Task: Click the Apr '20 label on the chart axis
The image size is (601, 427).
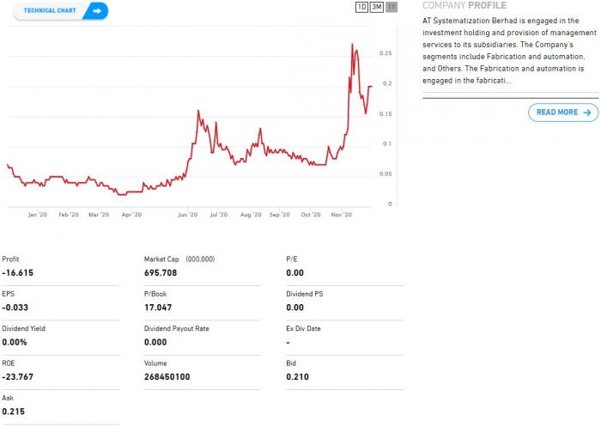Action: click(x=131, y=215)
